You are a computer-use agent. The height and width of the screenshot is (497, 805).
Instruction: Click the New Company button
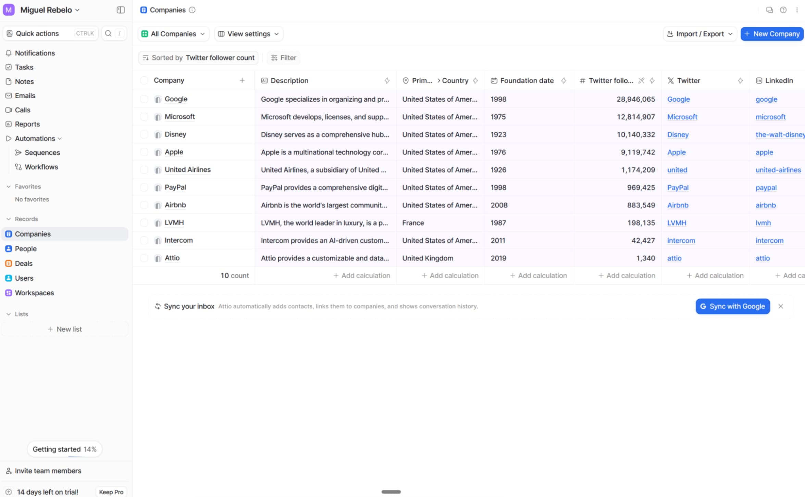pyautogui.click(x=772, y=34)
